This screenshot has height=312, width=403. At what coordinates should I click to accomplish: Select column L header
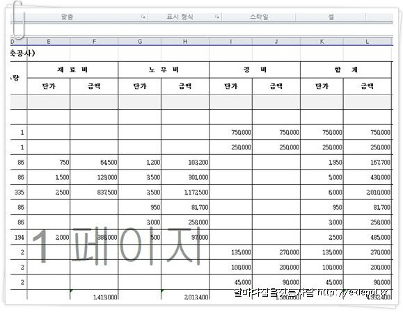click(368, 42)
